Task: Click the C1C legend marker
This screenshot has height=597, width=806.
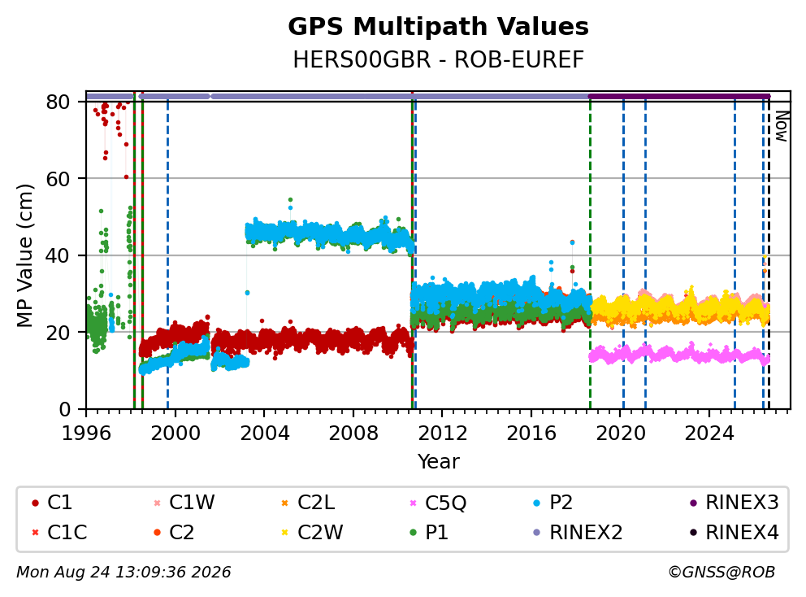Action: [x=35, y=532]
